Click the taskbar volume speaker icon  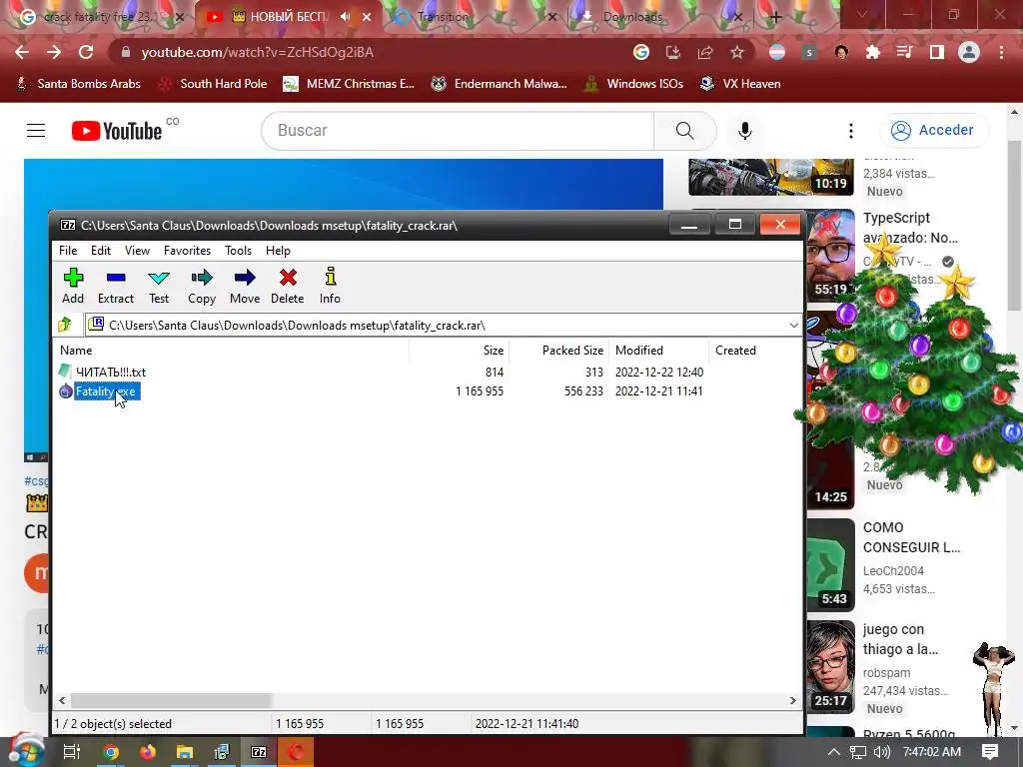[882, 752]
